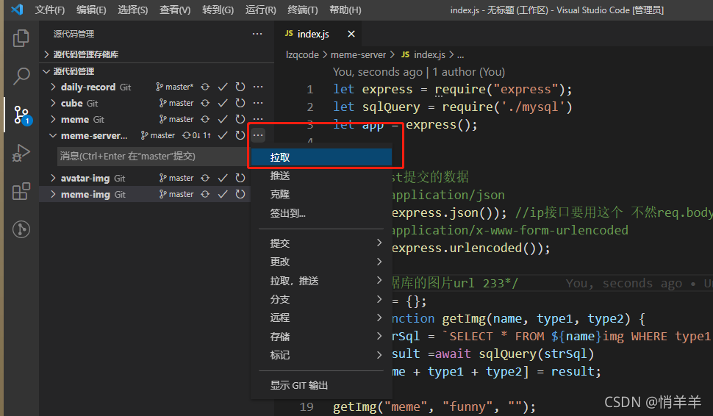
Task: Refresh the meme-server repository
Action: click(x=240, y=135)
